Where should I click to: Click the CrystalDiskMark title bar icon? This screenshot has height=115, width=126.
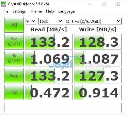(4, 4)
